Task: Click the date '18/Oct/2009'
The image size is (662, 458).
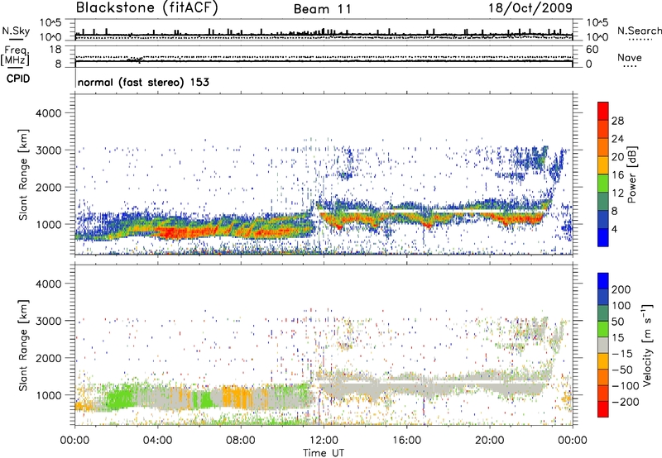Action: (530, 8)
